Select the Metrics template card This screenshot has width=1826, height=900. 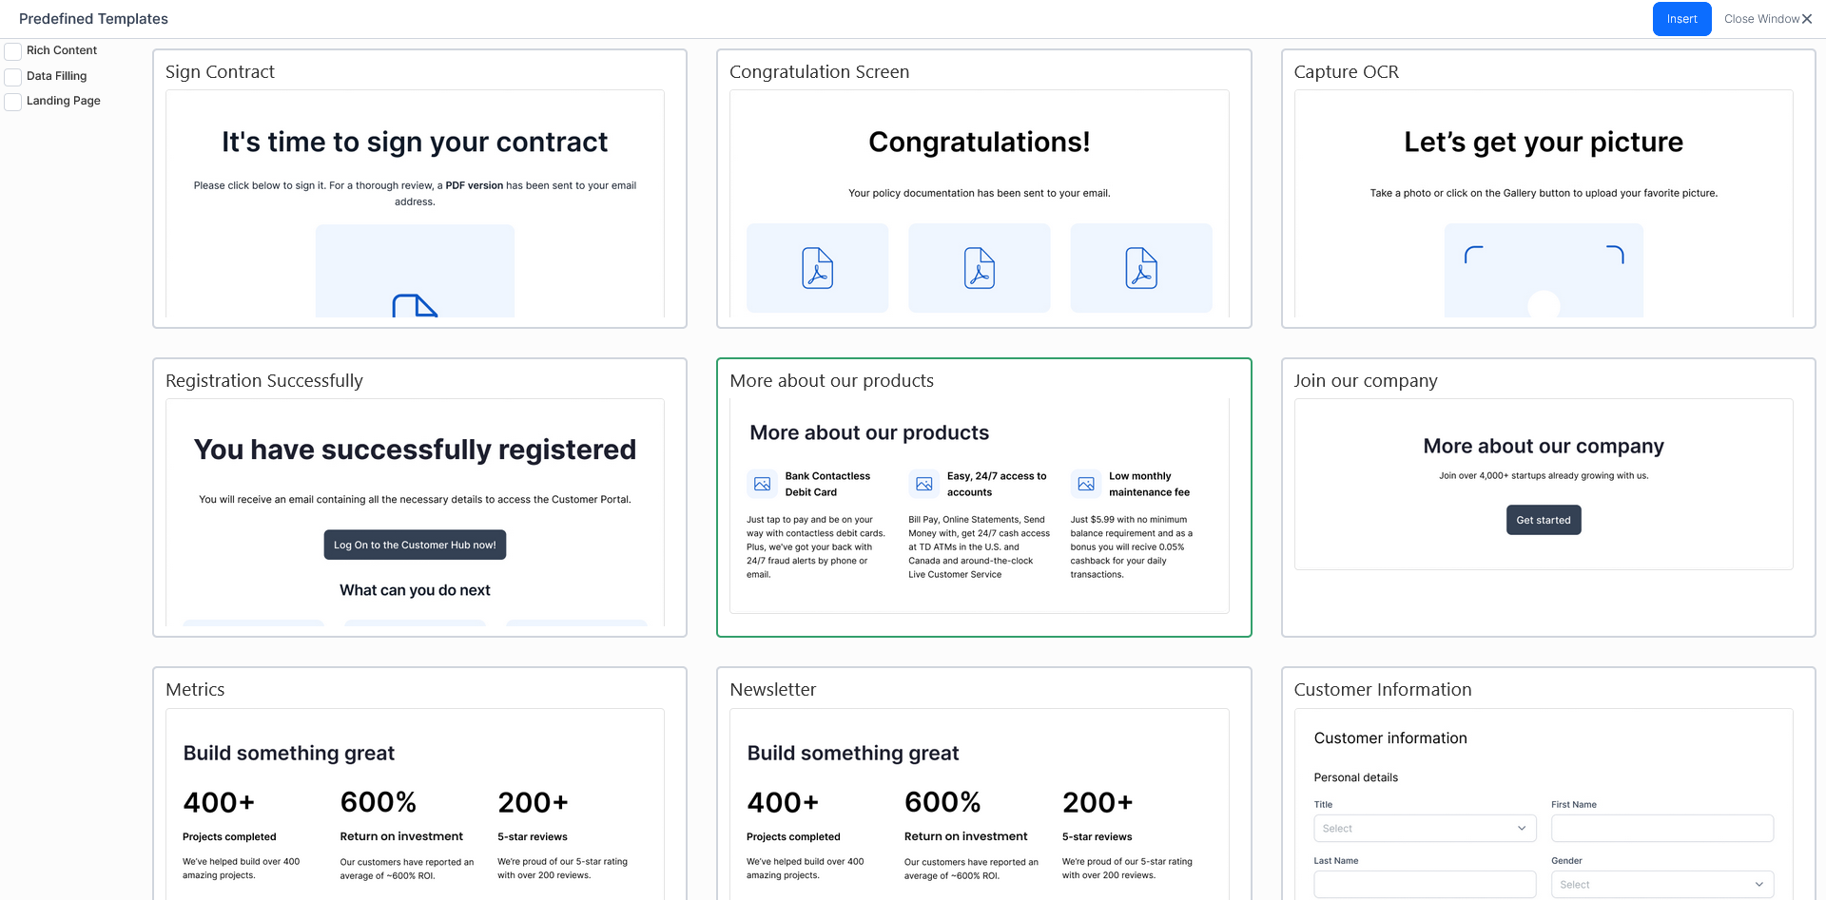coord(418,689)
